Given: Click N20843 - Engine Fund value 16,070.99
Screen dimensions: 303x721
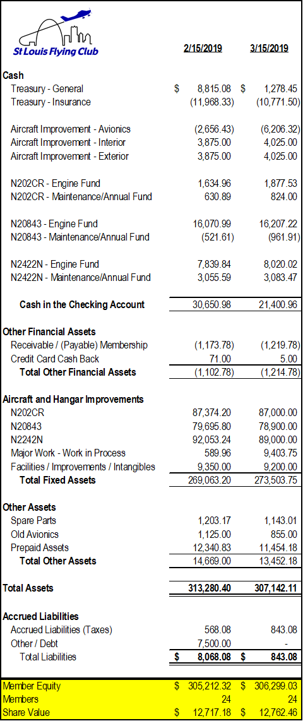Looking at the screenshot, I should 212,224.
